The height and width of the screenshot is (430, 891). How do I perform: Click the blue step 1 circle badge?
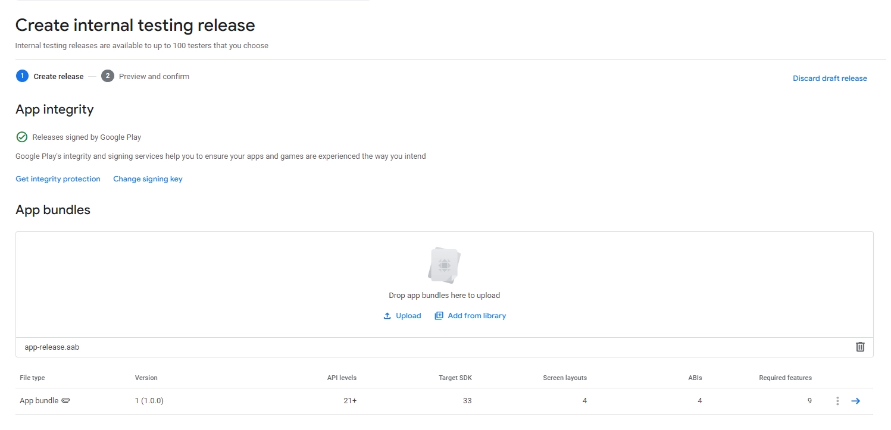click(x=22, y=76)
